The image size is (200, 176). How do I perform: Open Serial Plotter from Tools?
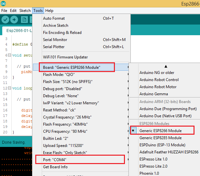[82, 47]
